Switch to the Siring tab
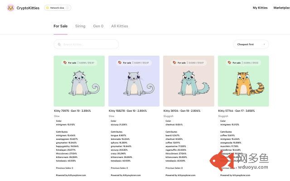This screenshot has height=181, width=290. click(80, 26)
